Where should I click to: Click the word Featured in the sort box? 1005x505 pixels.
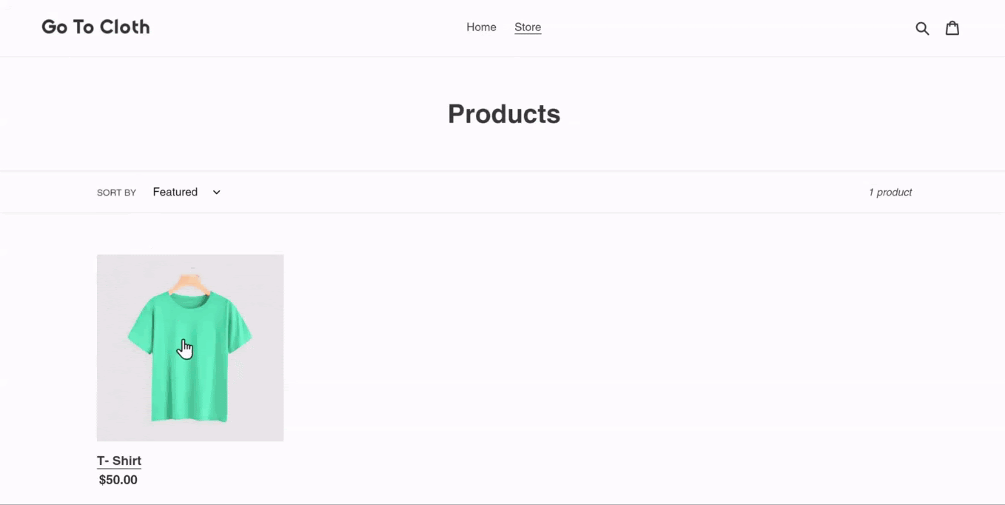coord(175,193)
